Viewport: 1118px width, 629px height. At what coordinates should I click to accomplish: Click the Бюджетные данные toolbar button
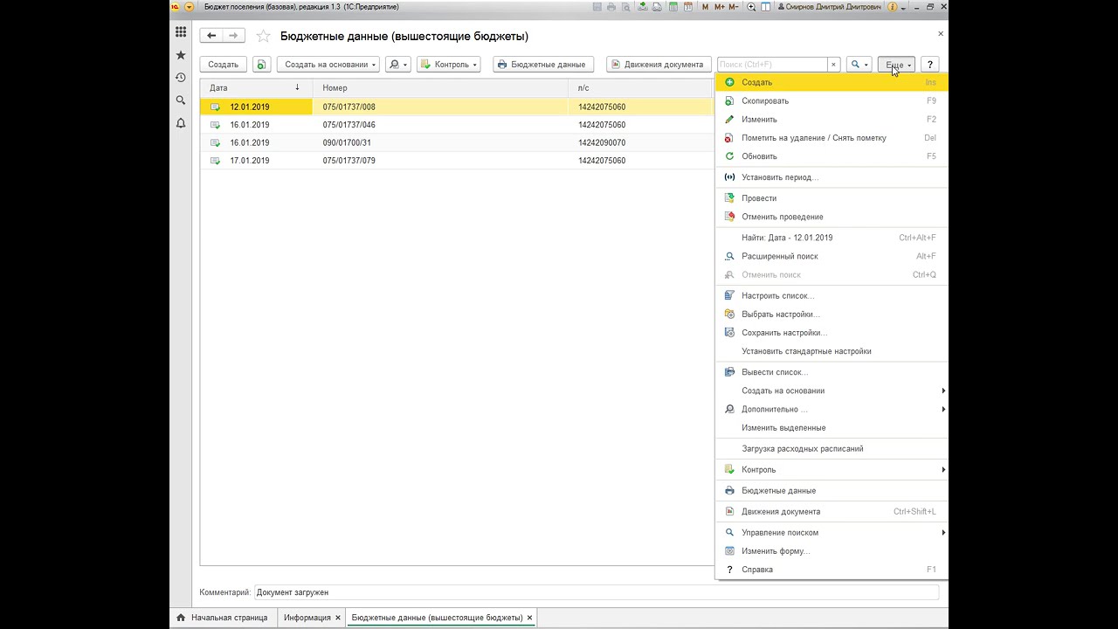[x=543, y=65]
